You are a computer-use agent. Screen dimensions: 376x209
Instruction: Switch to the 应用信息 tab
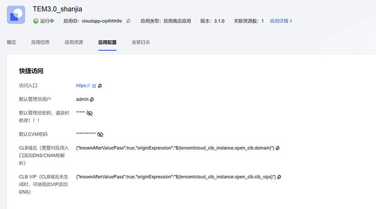[x=40, y=42]
